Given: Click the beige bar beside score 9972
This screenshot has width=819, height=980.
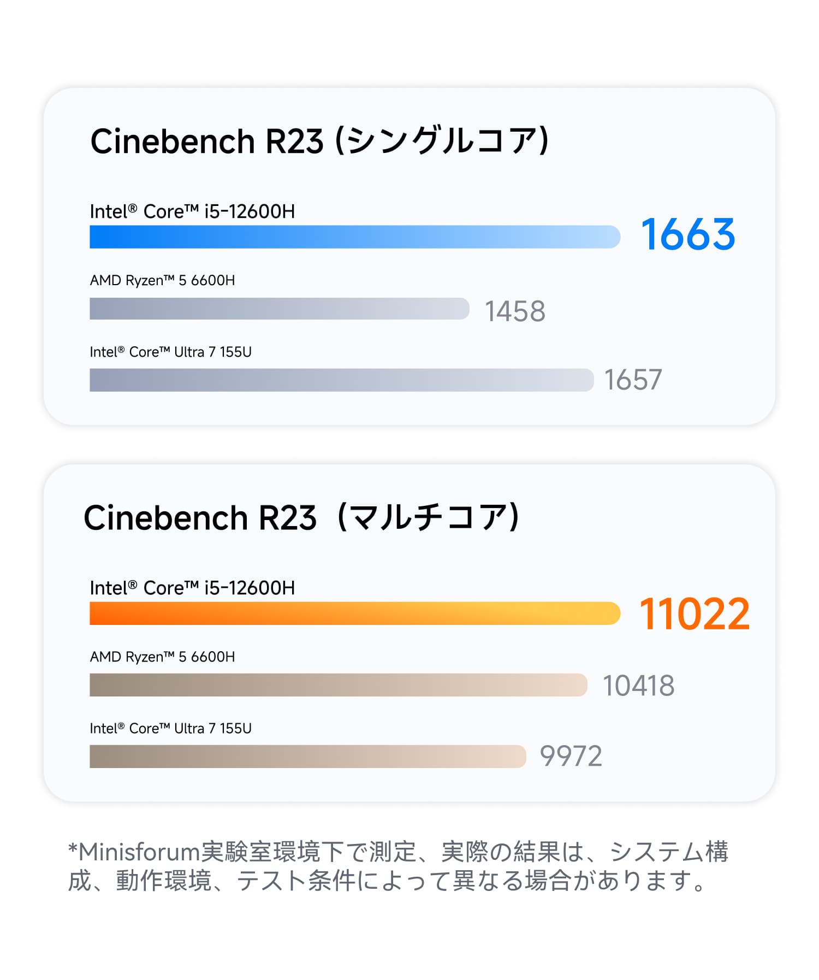Looking at the screenshot, I should click(307, 757).
